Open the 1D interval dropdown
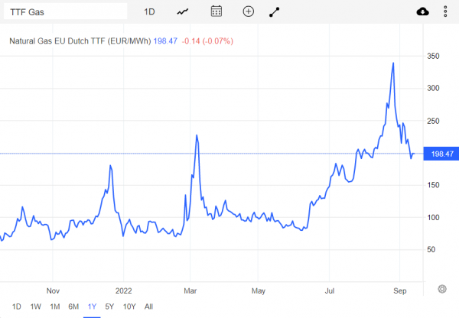459x318 pixels. pyautogui.click(x=149, y=11)
